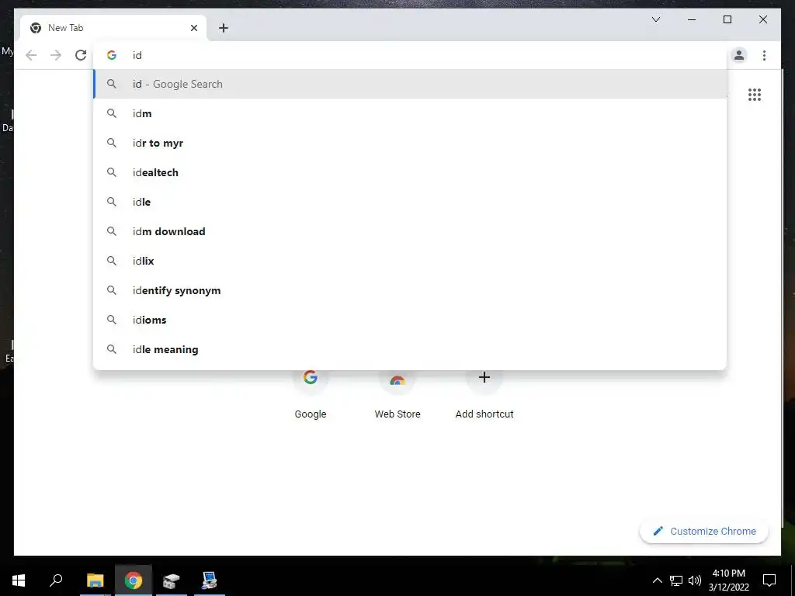Pick the 'identify synonym' suggestion
This screenshot has height=596, width=795.
tap(410, 290)
